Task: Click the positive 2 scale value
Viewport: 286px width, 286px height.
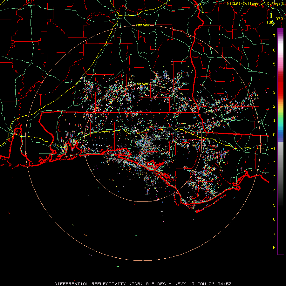Action: coord(274,106)
